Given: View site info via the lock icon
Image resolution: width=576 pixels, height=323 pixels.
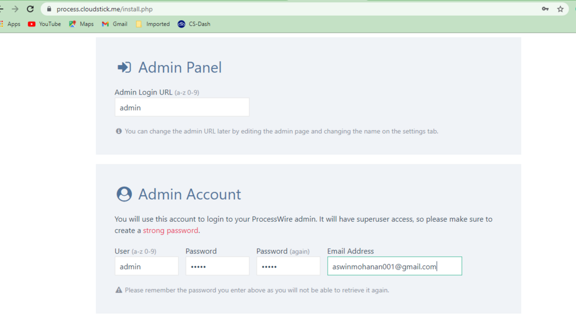Looking at the screenshot, I should [49, 9].
